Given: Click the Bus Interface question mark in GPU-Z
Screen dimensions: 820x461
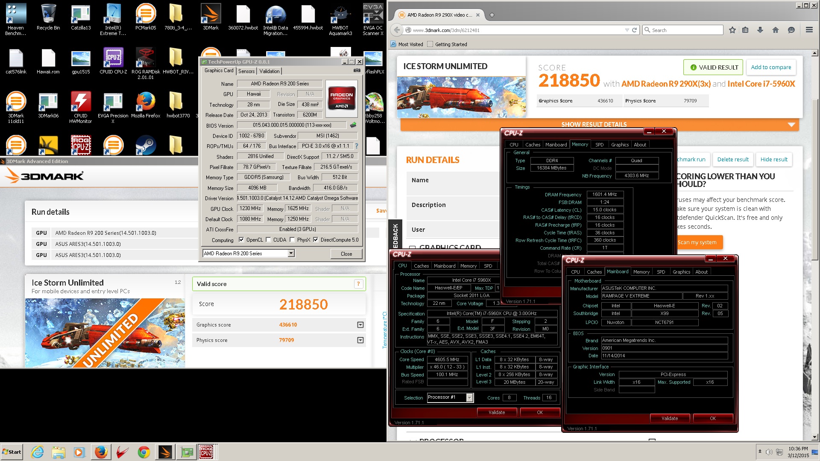Looking at the screenshot, I should (x=357, y=146).
